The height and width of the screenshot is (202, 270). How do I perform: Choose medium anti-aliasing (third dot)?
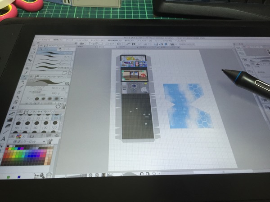coord(50,98)
